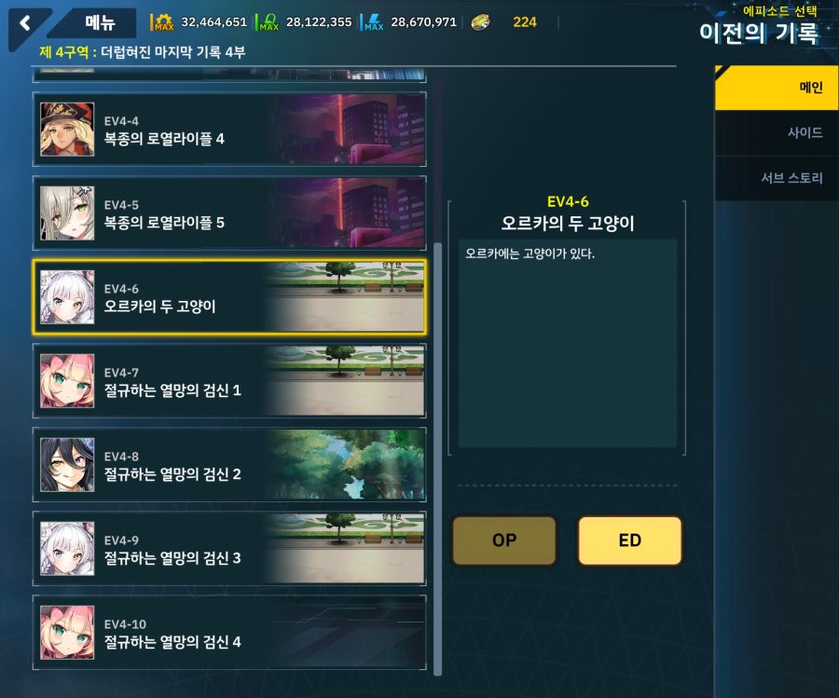Select the highlighted EV4-6 park scene thumbnail
839x698 pixels.
[x=345, y=297]
